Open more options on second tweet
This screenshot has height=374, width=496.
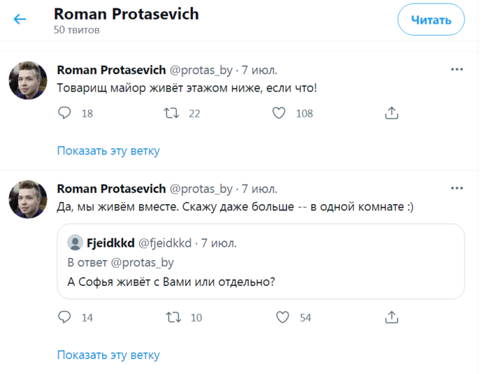click(457, 189)
